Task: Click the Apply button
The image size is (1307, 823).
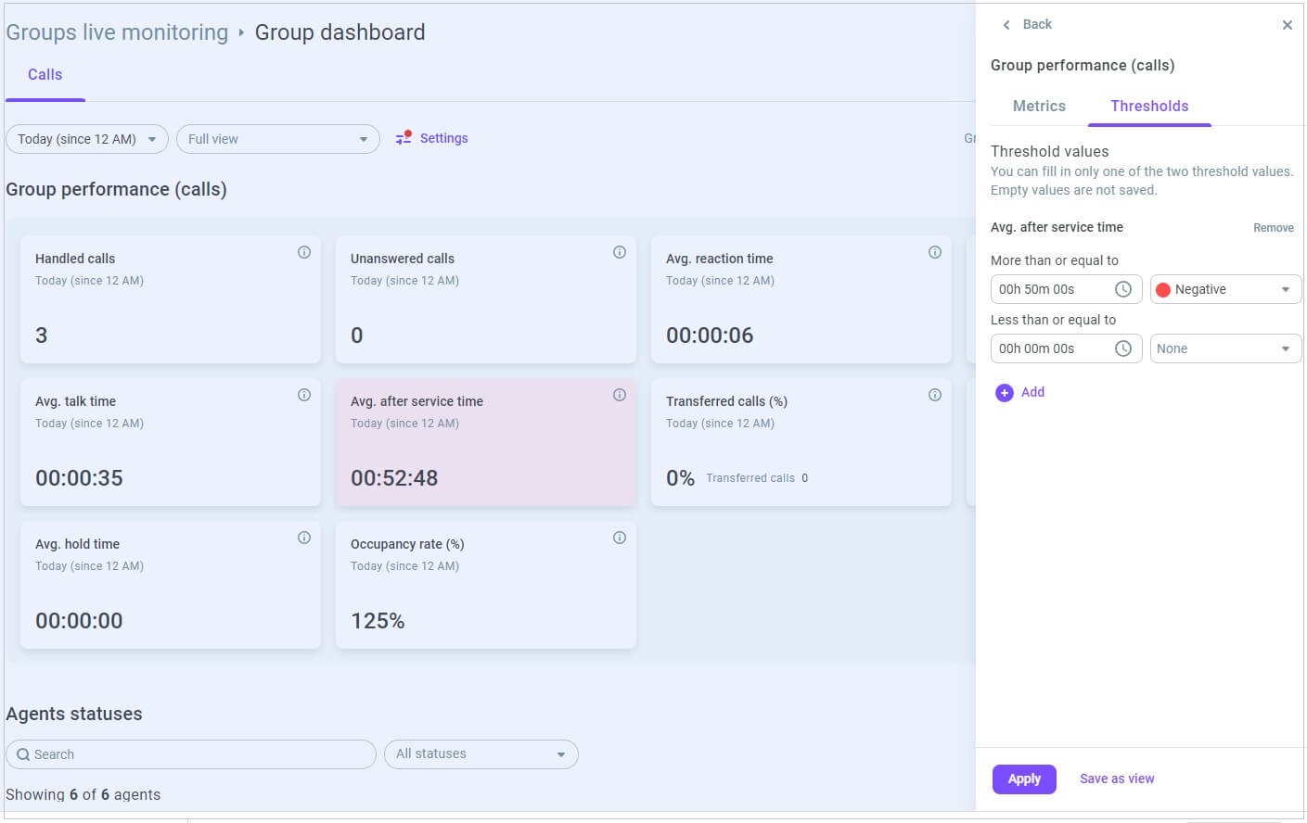Action: pos(1024,779)
